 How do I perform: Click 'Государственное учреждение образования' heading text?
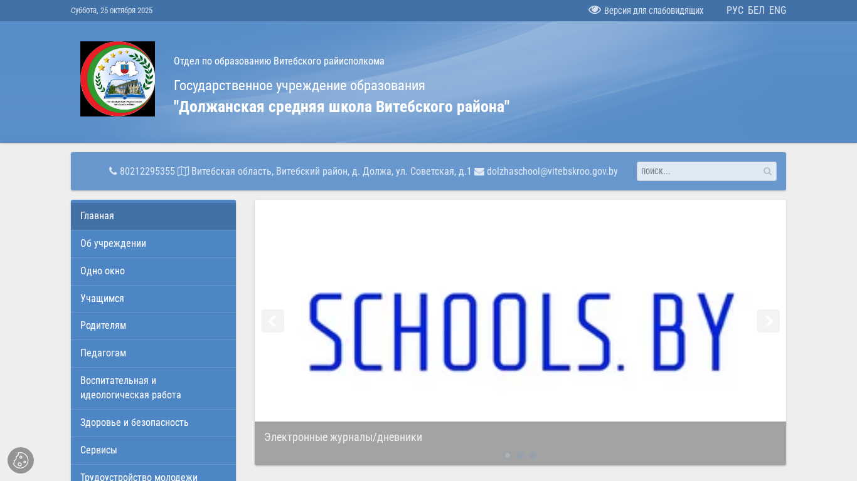(x=299, y=86)
